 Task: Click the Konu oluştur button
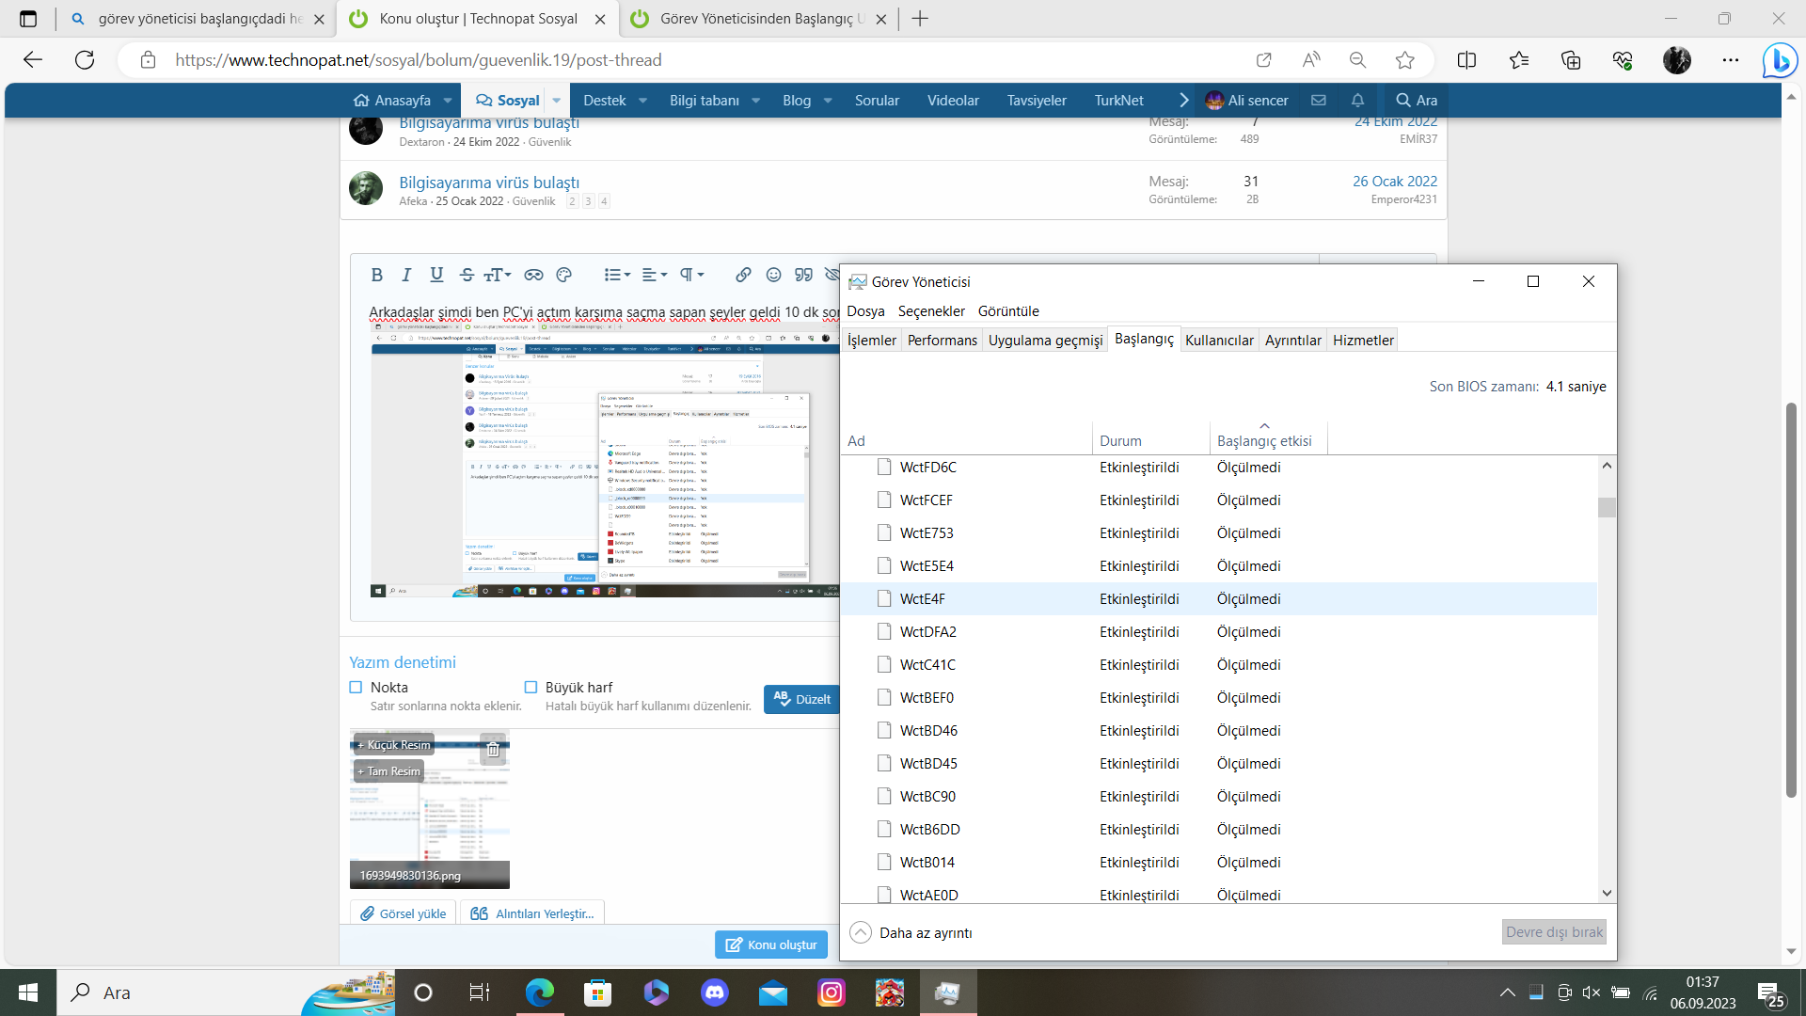click(x=771, y=945)
